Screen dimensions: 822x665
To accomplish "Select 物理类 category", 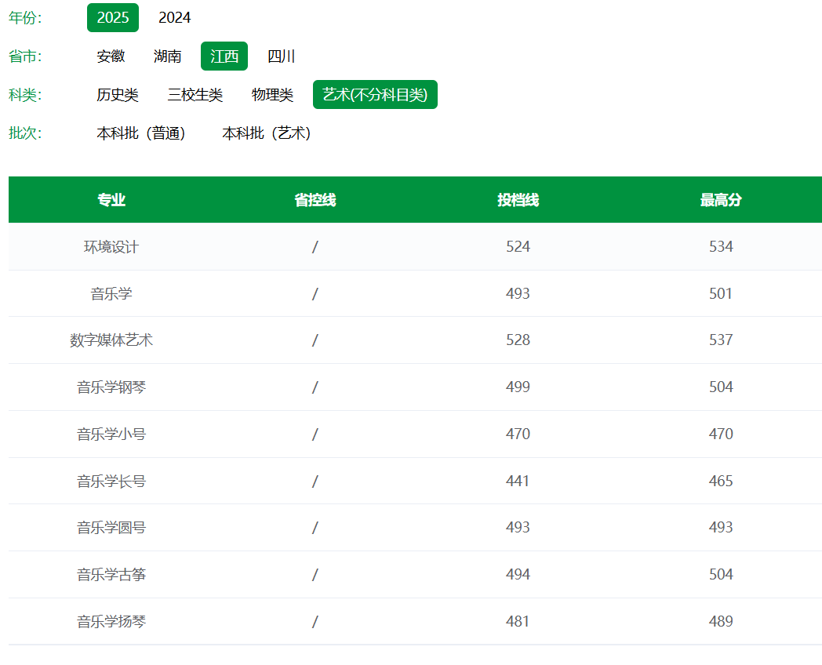I will pos(272,94).
